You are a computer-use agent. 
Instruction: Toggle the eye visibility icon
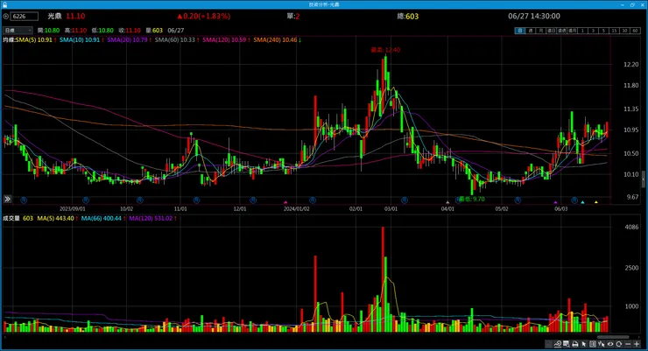pyautogui.click(x=610, y=344)
